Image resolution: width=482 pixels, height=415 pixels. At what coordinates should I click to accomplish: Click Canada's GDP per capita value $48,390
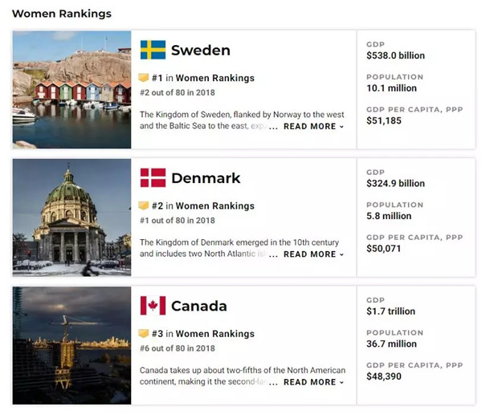384,376
